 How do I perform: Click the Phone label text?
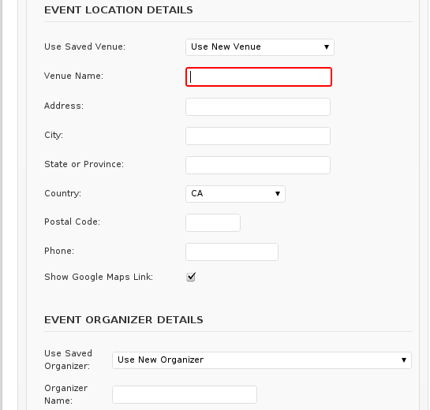pos(59,251)
